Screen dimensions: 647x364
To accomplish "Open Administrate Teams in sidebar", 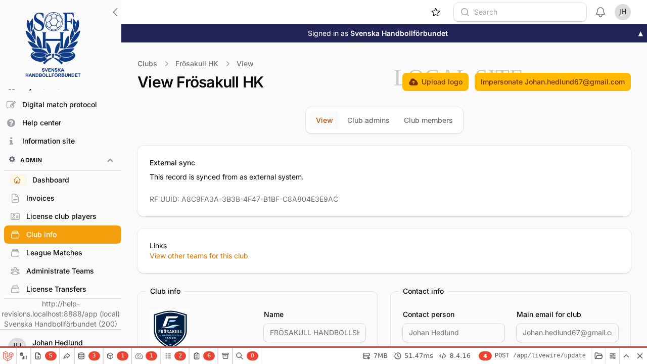I will [x=63, y=271].
